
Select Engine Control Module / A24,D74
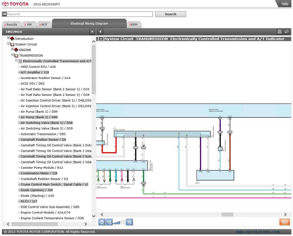(x=44, y=212)
